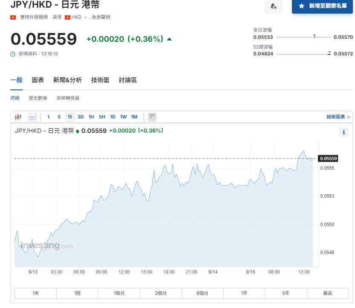Enable the 1D chart interval
Image resolution: width=355 pixels, height=308 pixels.
pyautogui.click(x=113, y=117)
